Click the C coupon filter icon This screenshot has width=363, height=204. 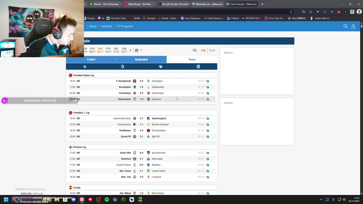coord(198,67)
